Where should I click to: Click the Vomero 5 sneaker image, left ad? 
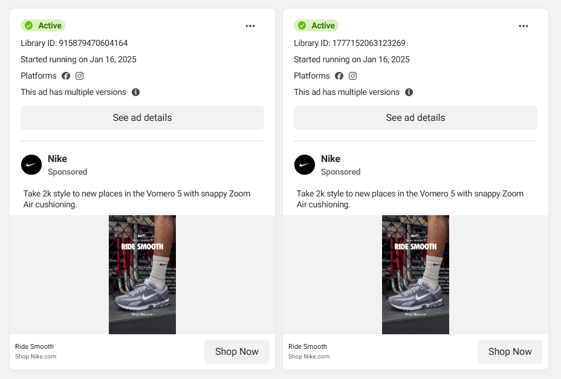(142, 275)
